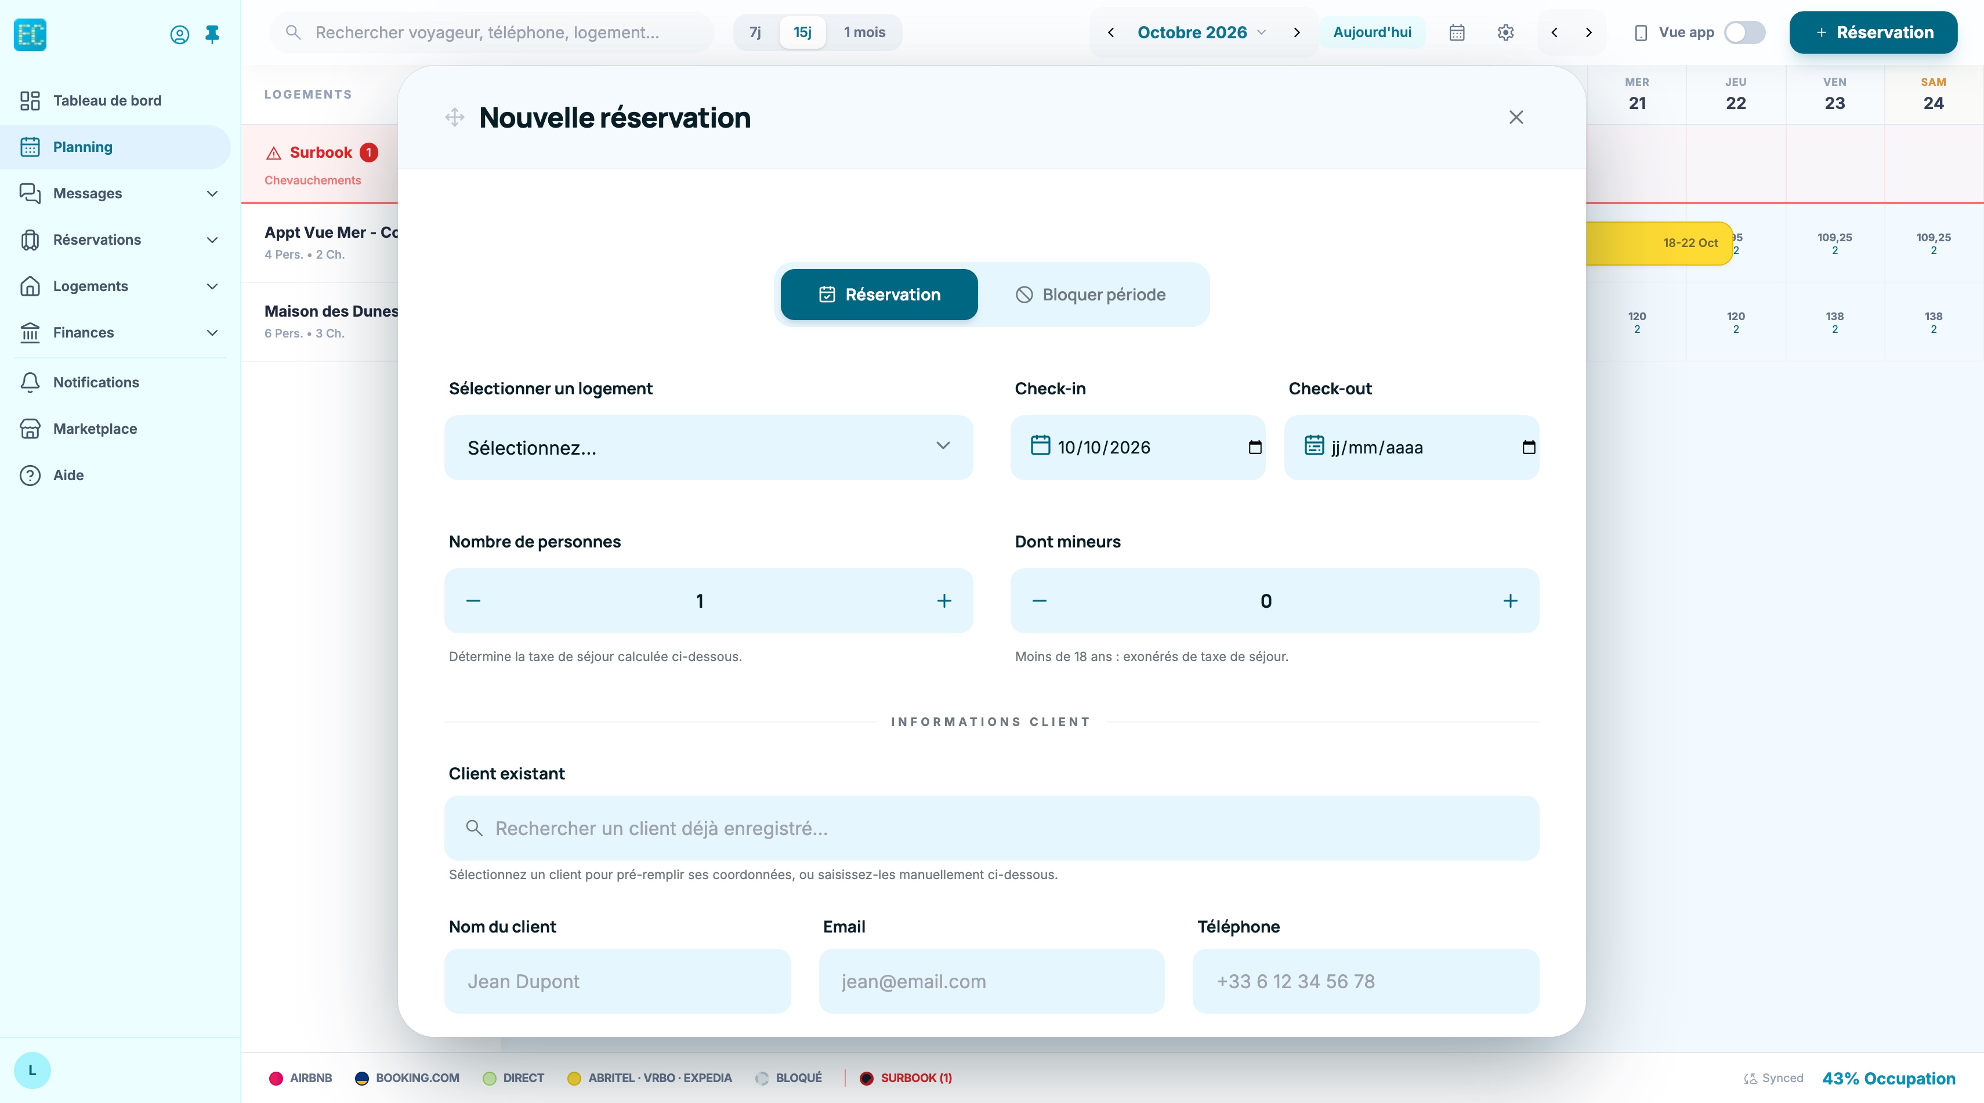Click the EC app logo
The image size is (1984, 1103).
pyautogui.click(x=30, y=34)
